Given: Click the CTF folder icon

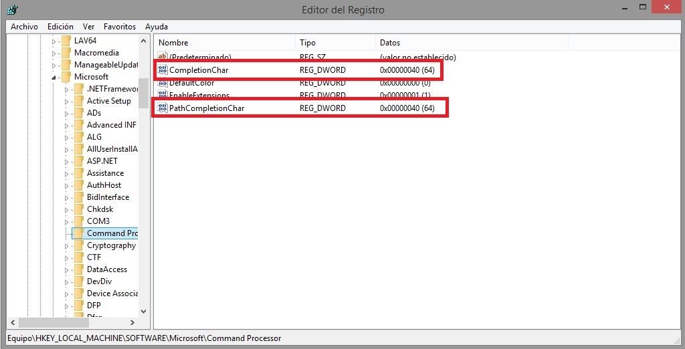Looking at the screenshot, I should coord(79,257).
